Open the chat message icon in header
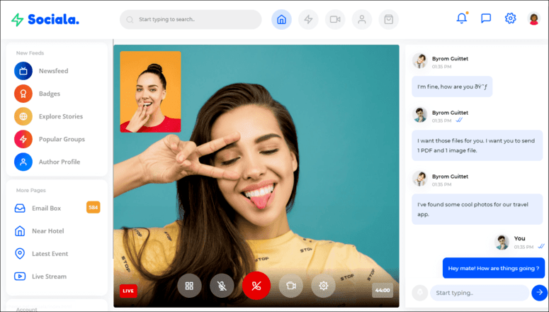Screen dimensions: 549x312 point(486,18)
